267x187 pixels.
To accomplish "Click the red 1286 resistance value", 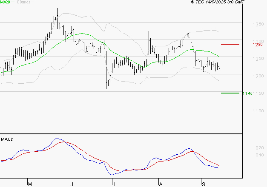I will [258, 45].
